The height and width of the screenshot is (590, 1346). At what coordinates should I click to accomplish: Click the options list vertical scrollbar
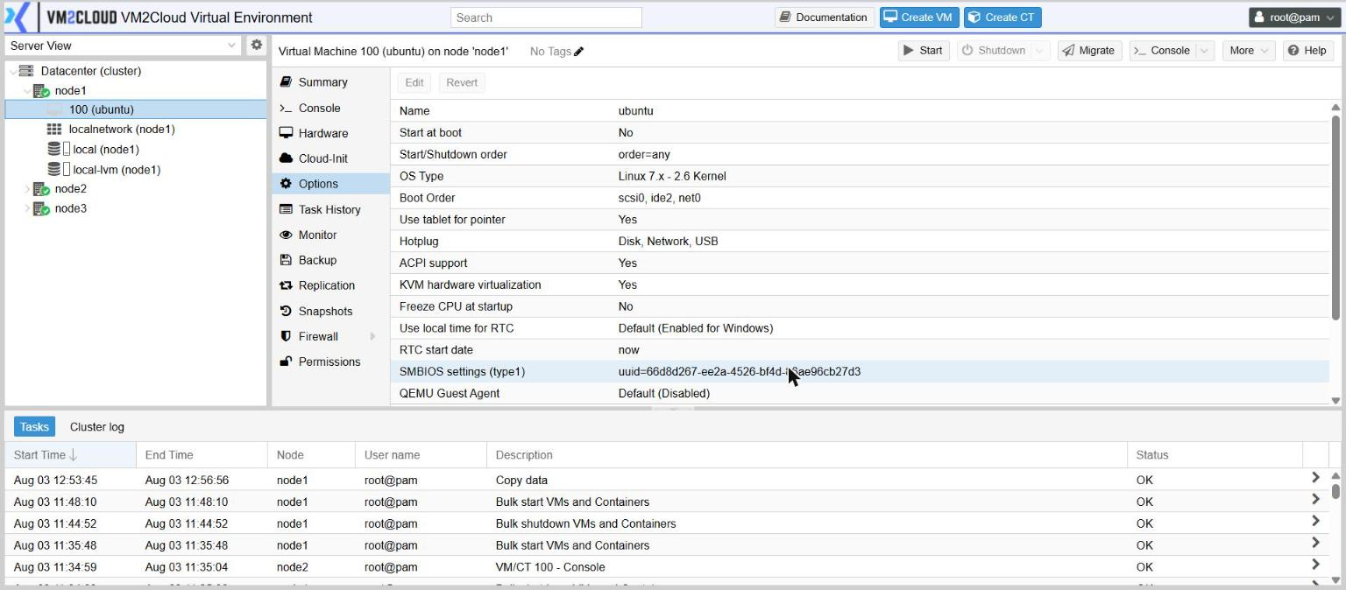tap(1336, 217)
